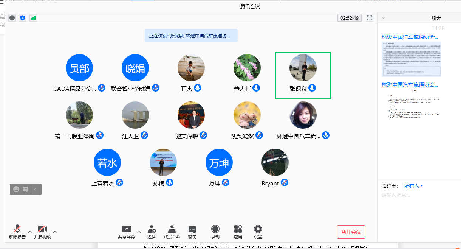Check the green network signal icon
The height and width of the screenshot is (249, 461).
pos(33,18)
